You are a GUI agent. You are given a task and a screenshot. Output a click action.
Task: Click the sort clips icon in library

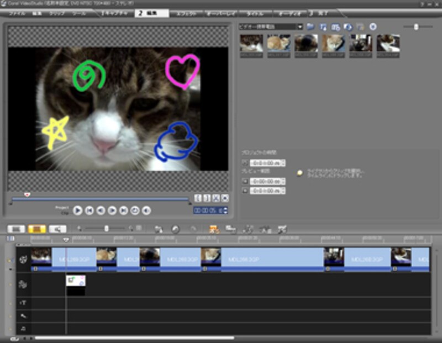point(323,27)
